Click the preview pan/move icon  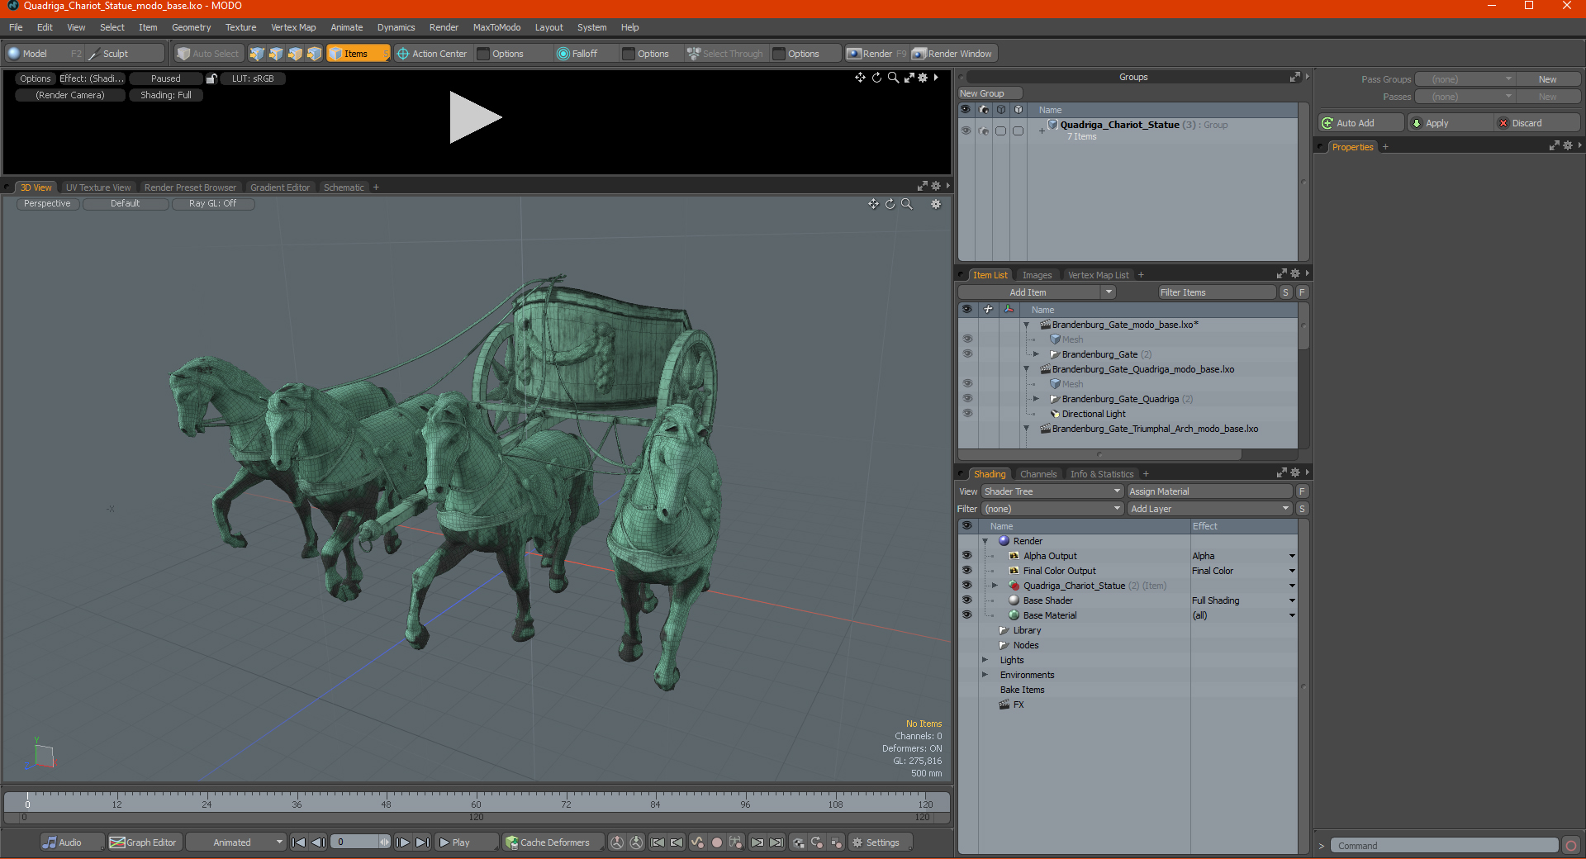coord(860,77)
